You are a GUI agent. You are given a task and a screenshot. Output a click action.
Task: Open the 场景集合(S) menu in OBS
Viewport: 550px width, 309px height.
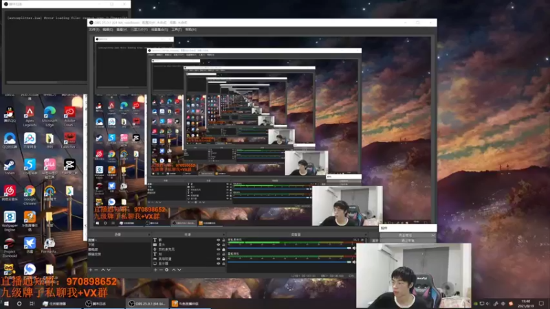coord(159,30)
